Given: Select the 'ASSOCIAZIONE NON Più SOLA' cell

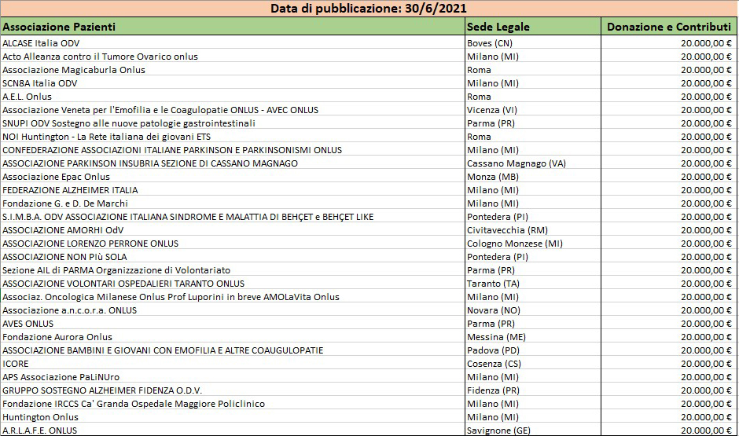Looking at the screenshot, I should coord(233,257).
